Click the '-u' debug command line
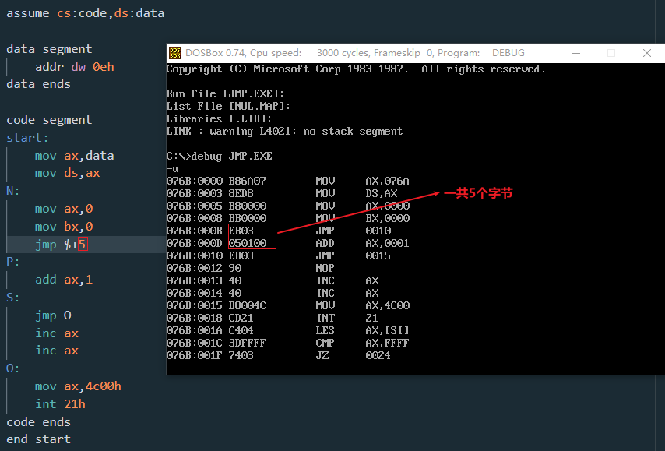The image size is (665, 451). click(x=172, y=168)
